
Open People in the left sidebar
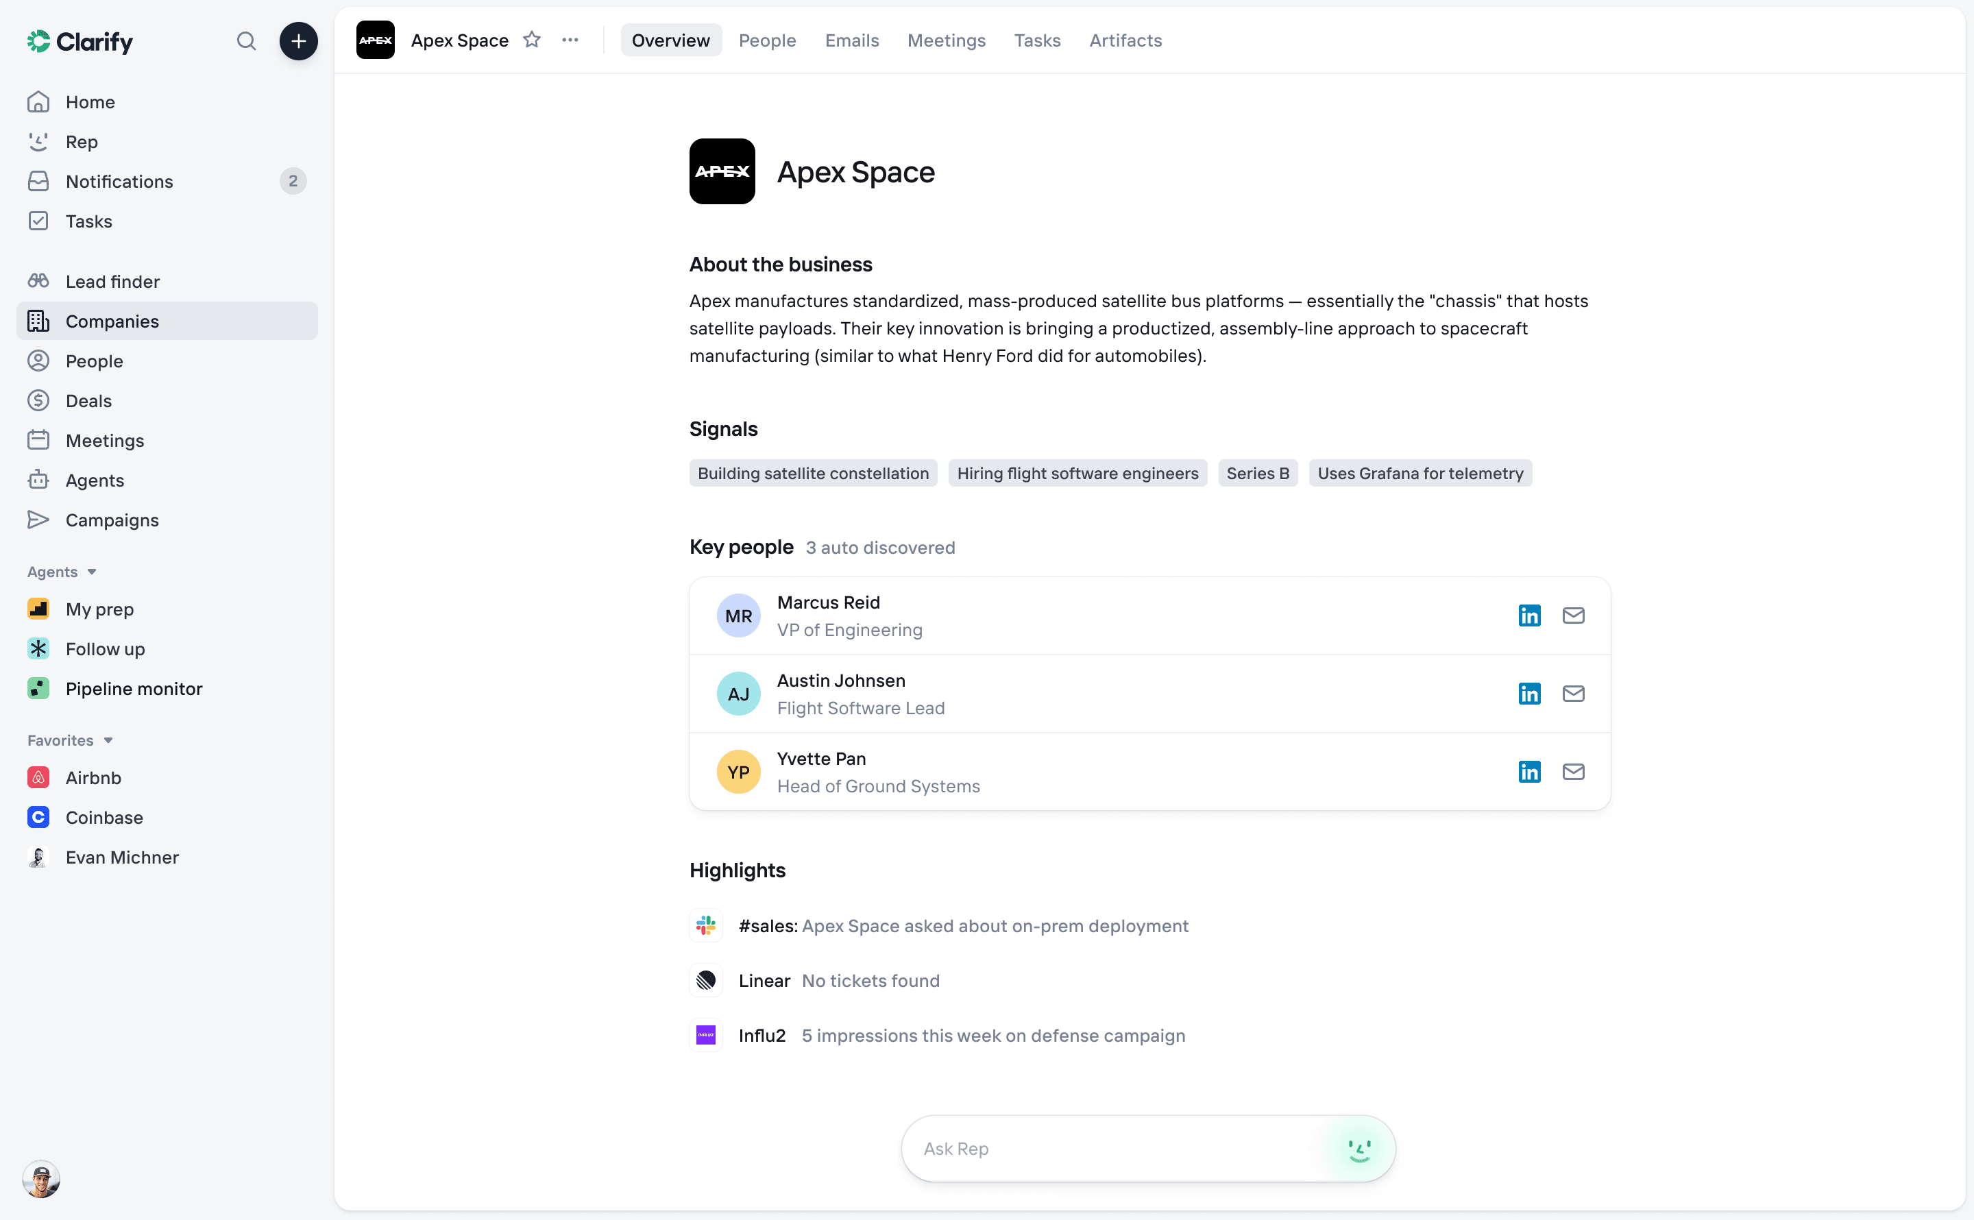pos(167,361)
